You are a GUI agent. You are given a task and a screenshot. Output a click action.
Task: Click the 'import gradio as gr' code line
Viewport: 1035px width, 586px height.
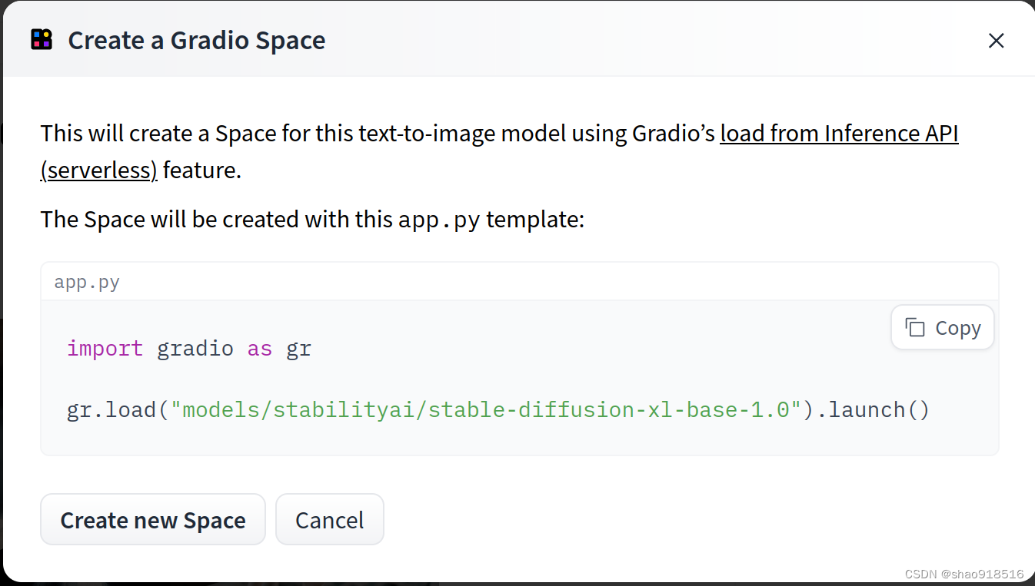pos(189,349)
